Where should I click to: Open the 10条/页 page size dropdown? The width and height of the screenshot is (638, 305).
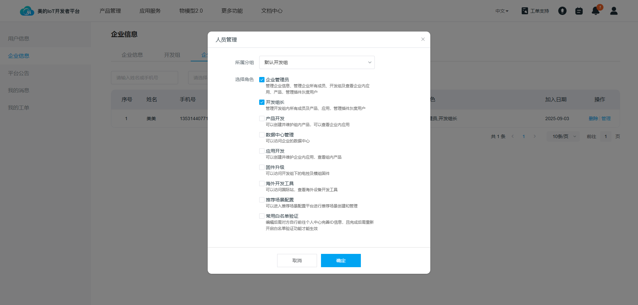(564, 136)
